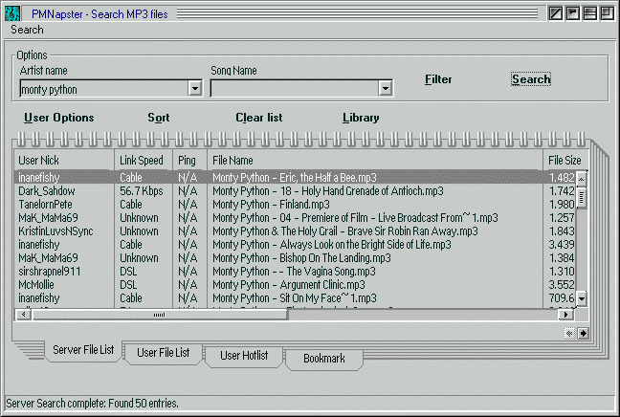Select Monty Python - Finland.mp3 file
Image resolution: width=620 pixels, height=417 pixels.
coord(271,205)
